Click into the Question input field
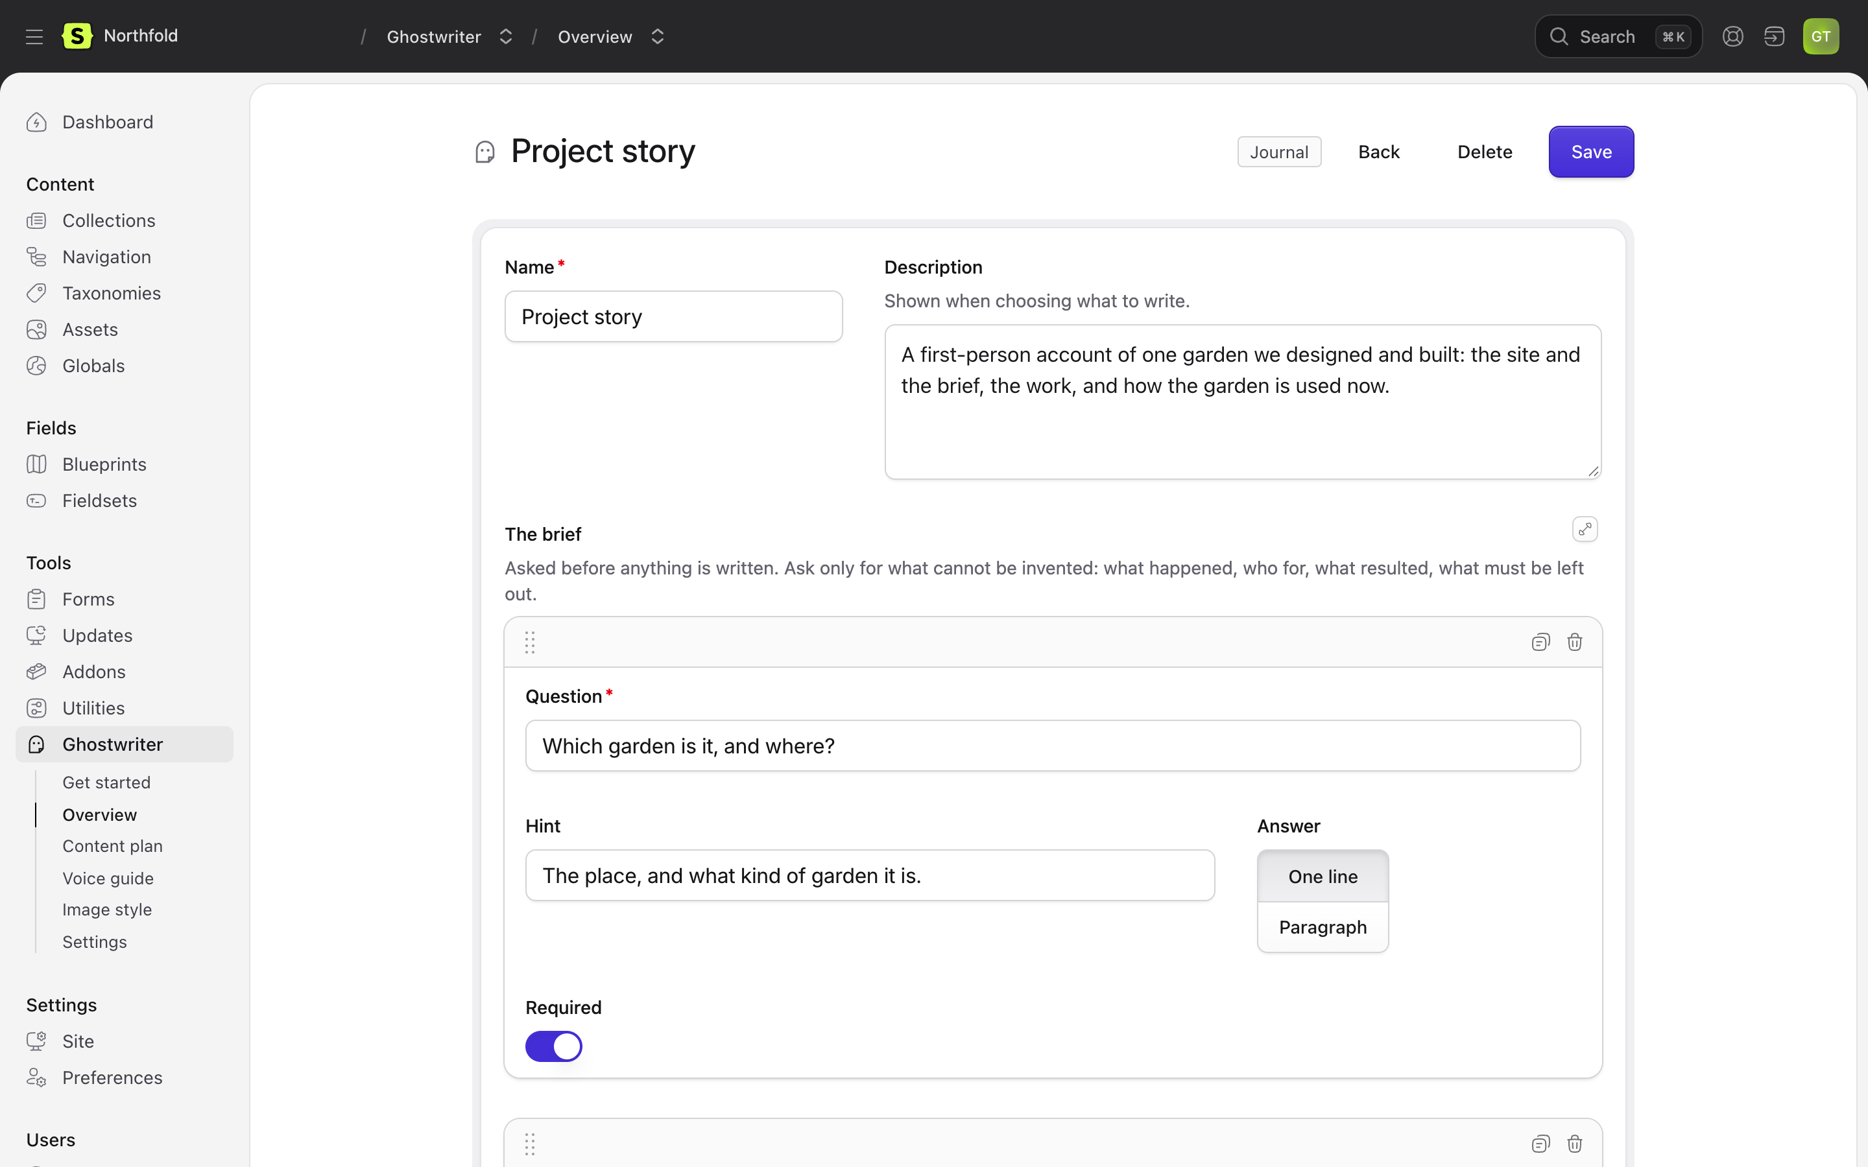This screenshot has width=1868, height=1167. click(x=1053, y=746)
